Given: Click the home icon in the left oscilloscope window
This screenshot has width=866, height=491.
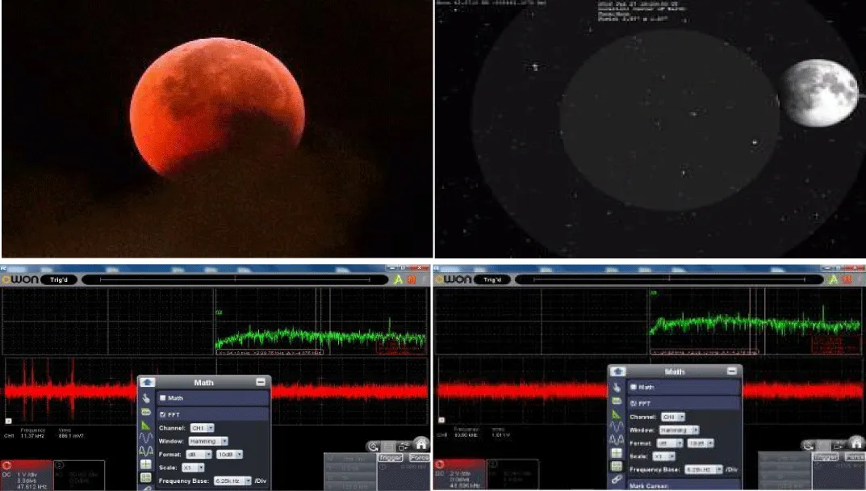Looking at the screenshot, I should (421, 443).
